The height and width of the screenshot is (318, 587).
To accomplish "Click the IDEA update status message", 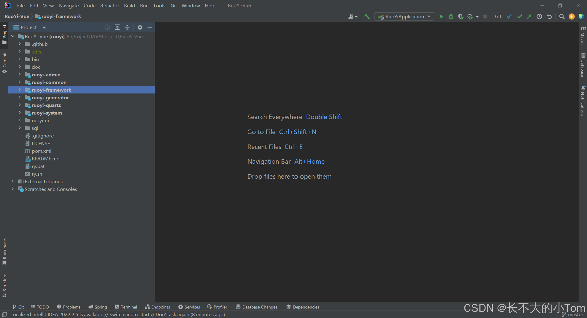I will [118, 314].
